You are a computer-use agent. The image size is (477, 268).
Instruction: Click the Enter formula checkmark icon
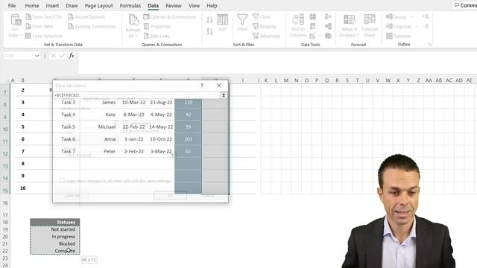pos(63,56)
